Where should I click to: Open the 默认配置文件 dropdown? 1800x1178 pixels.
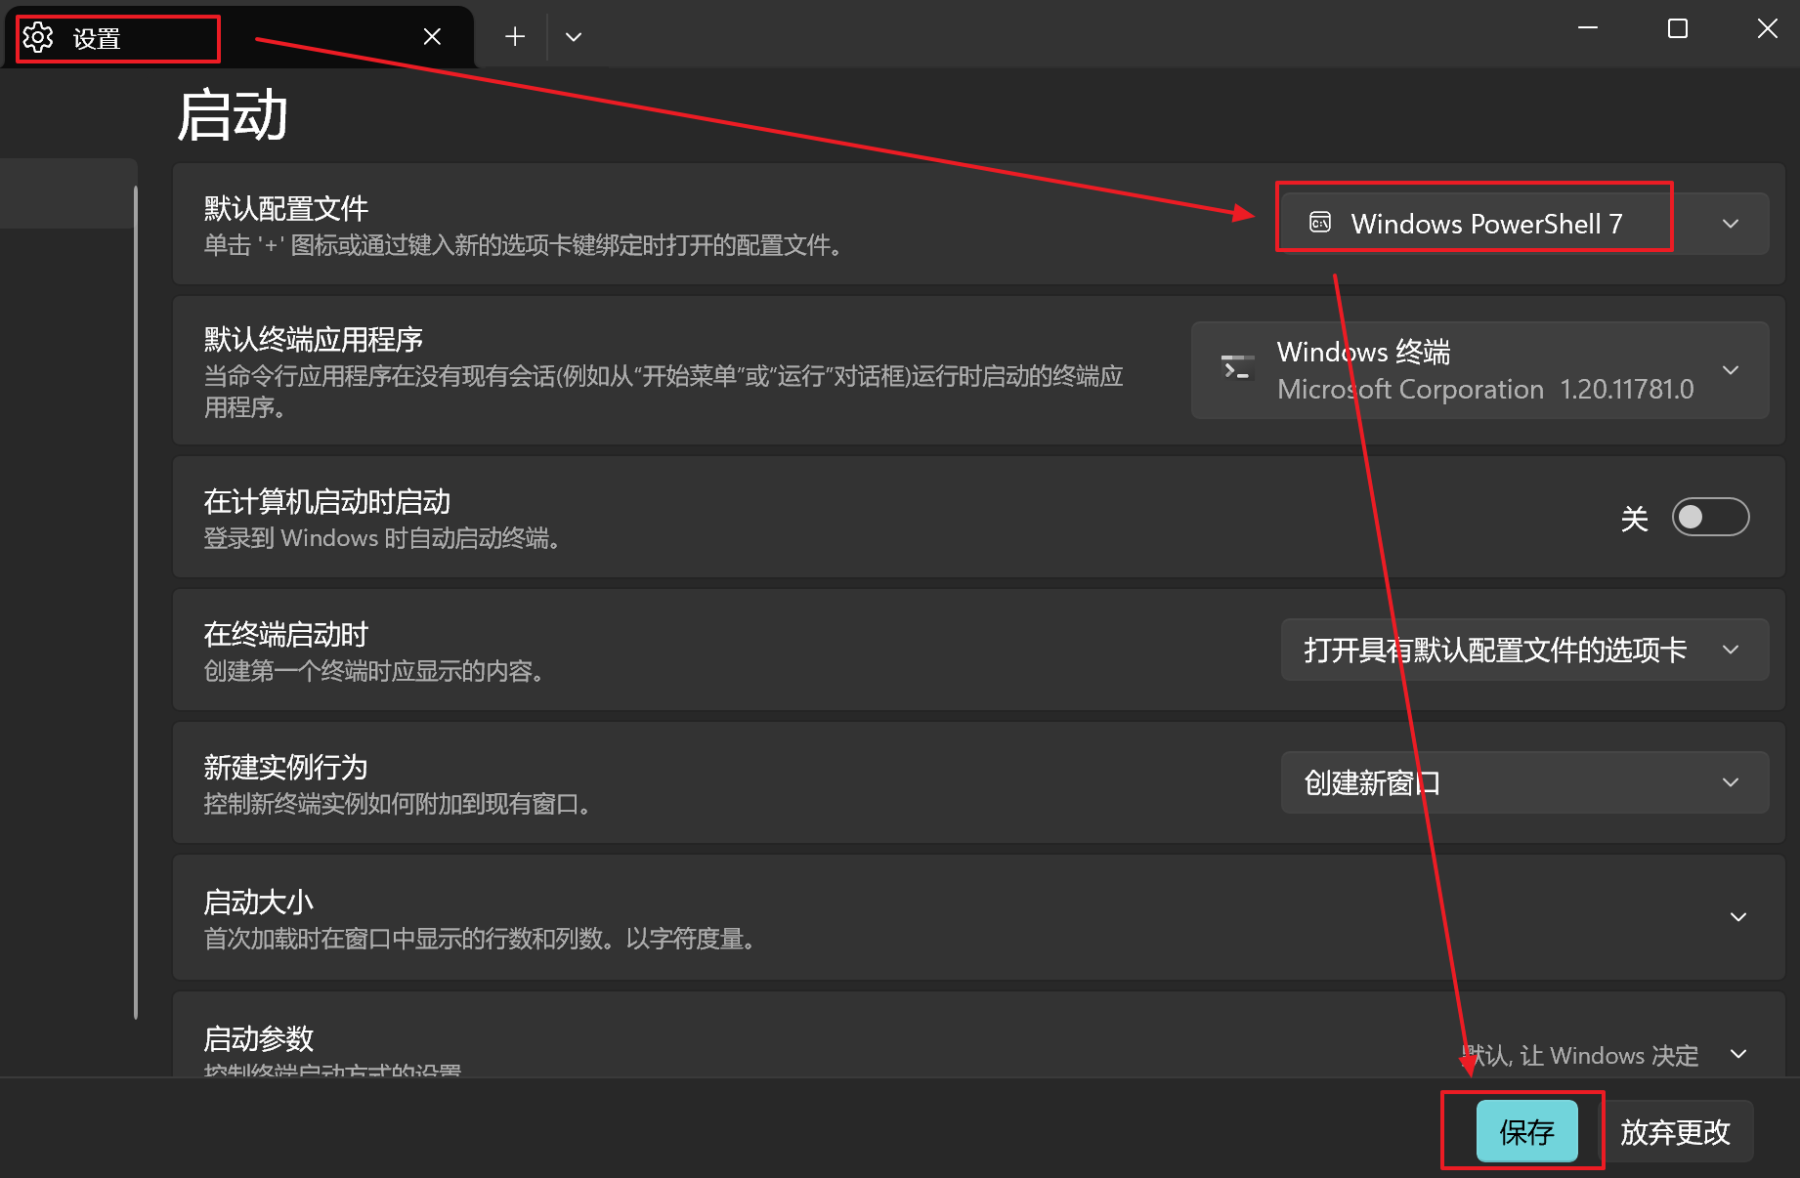pos(1525,224)
